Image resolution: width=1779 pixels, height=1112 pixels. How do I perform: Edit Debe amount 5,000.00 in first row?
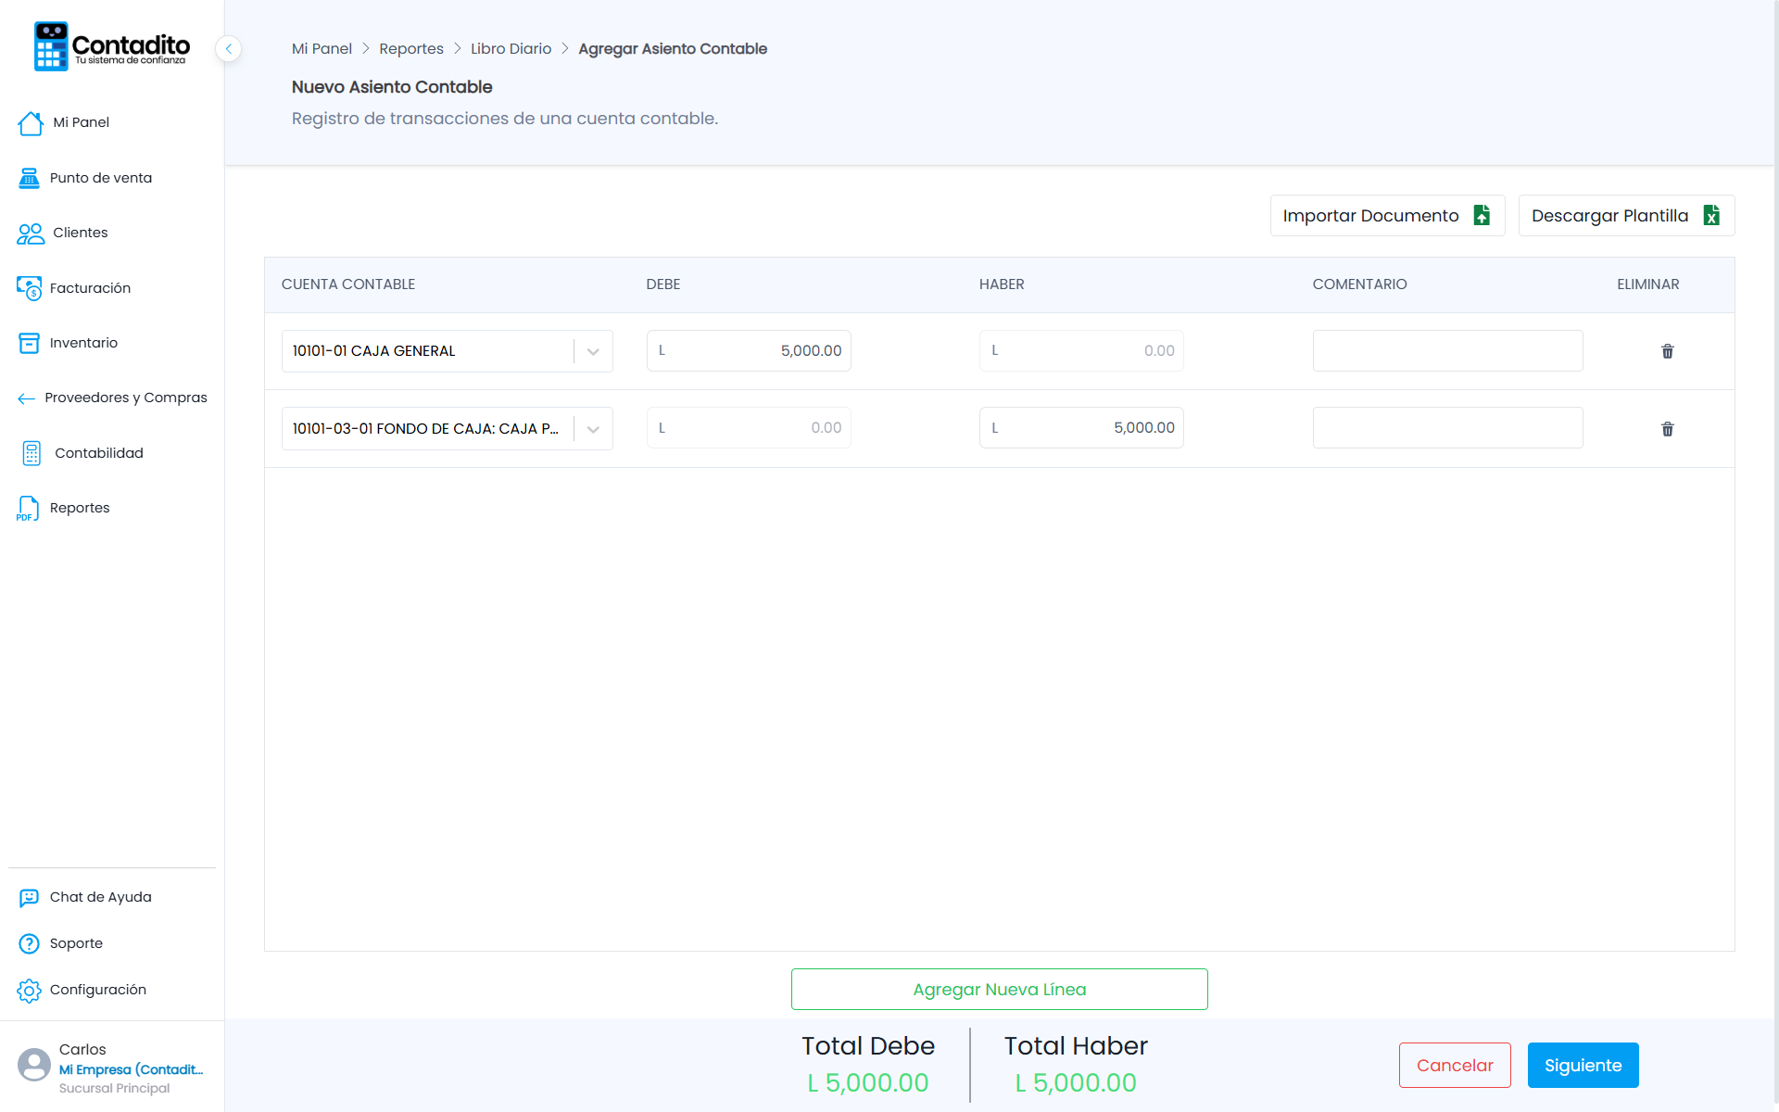(749, 350)
